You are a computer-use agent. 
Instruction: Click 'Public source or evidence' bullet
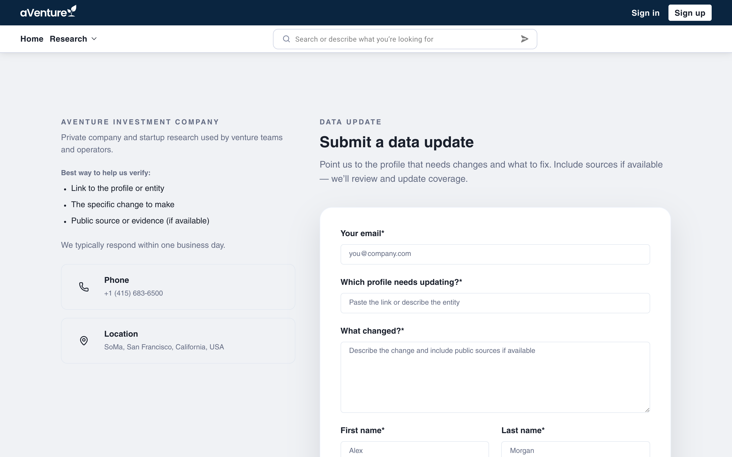click(x=140, y=221)
